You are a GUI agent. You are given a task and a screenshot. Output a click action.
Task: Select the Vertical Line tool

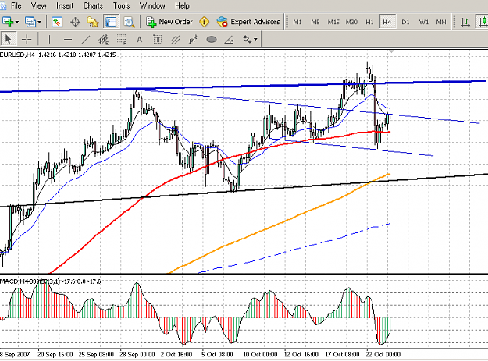[49, 40]
